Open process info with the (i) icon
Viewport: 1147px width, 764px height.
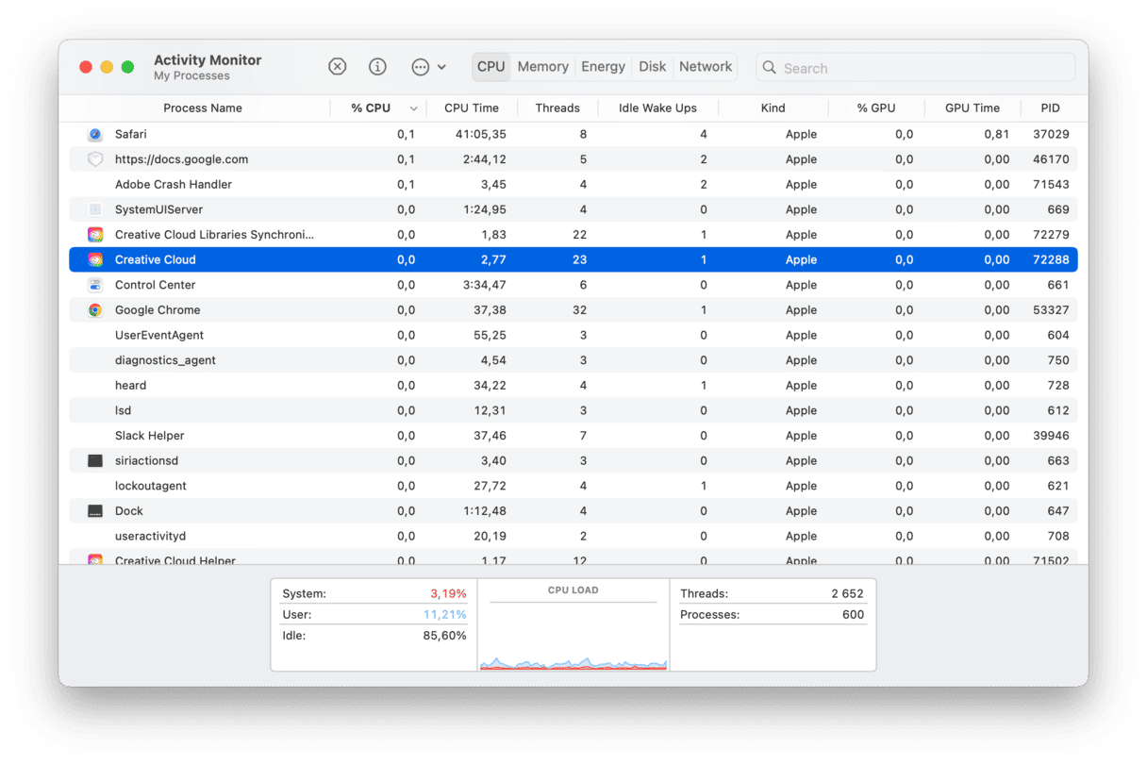[377, 67]
